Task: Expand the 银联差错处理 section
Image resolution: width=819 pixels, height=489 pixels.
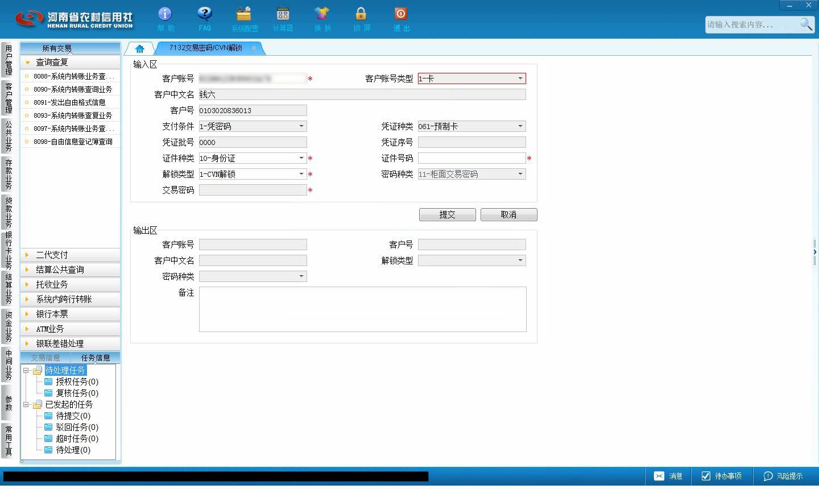Action: [70, 343]
